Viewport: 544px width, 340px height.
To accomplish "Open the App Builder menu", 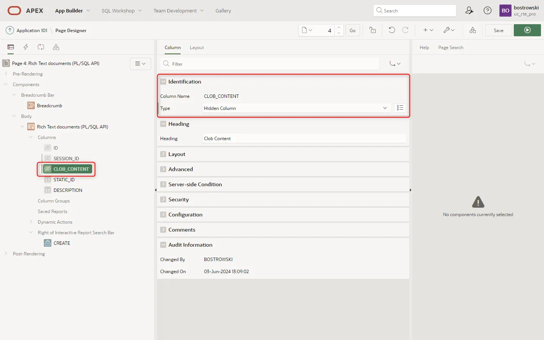I will [73, 11].
